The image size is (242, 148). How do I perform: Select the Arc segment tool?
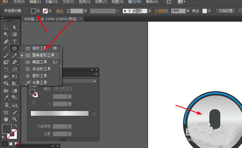tap(6, 48)
